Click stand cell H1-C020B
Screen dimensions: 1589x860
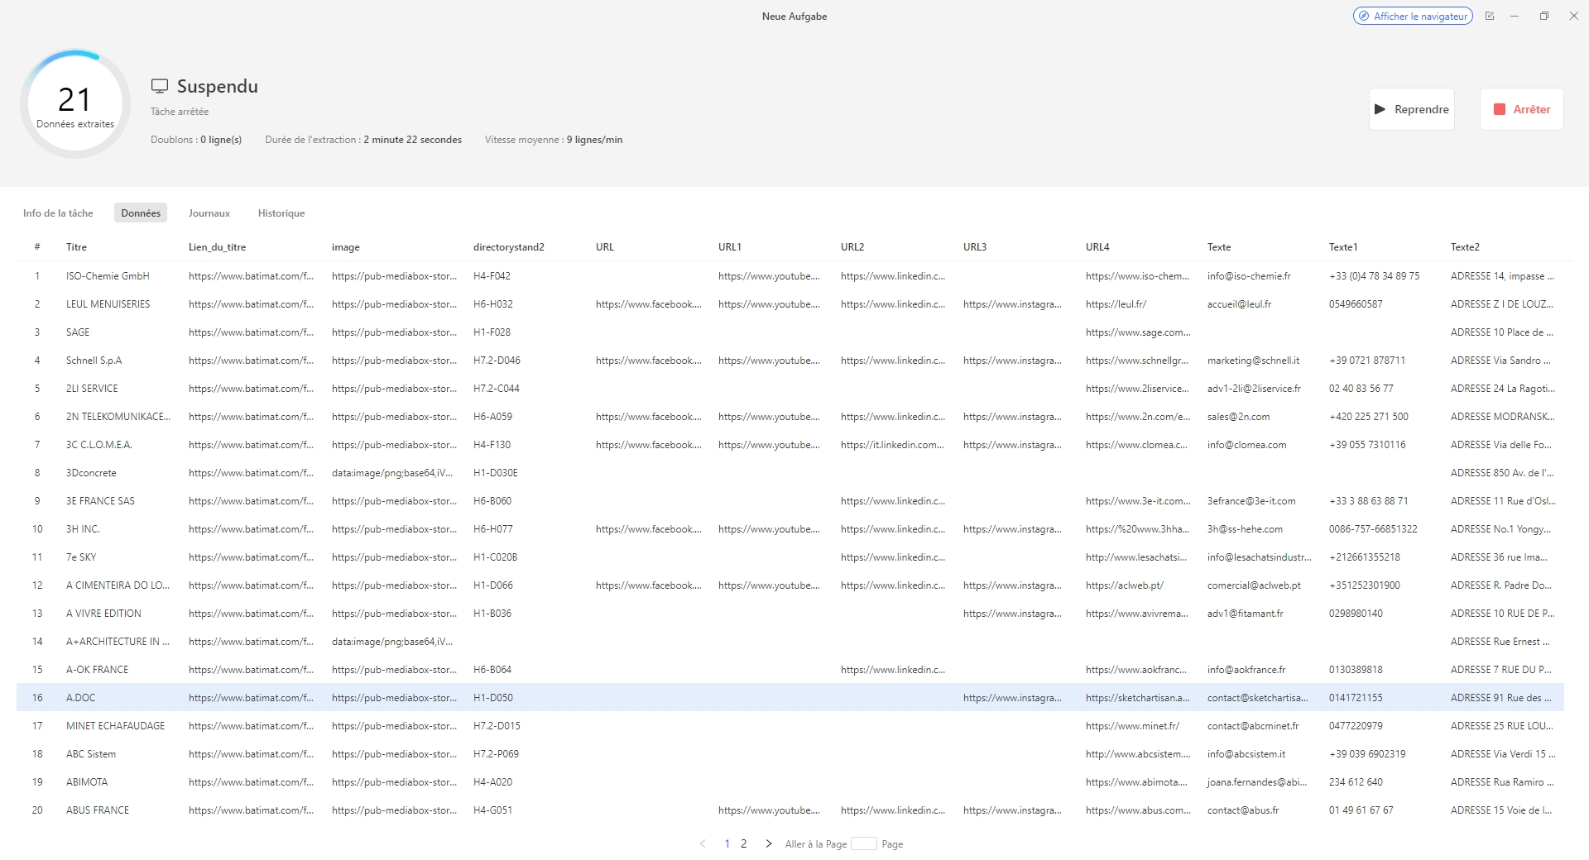click(x=496, y=557)
